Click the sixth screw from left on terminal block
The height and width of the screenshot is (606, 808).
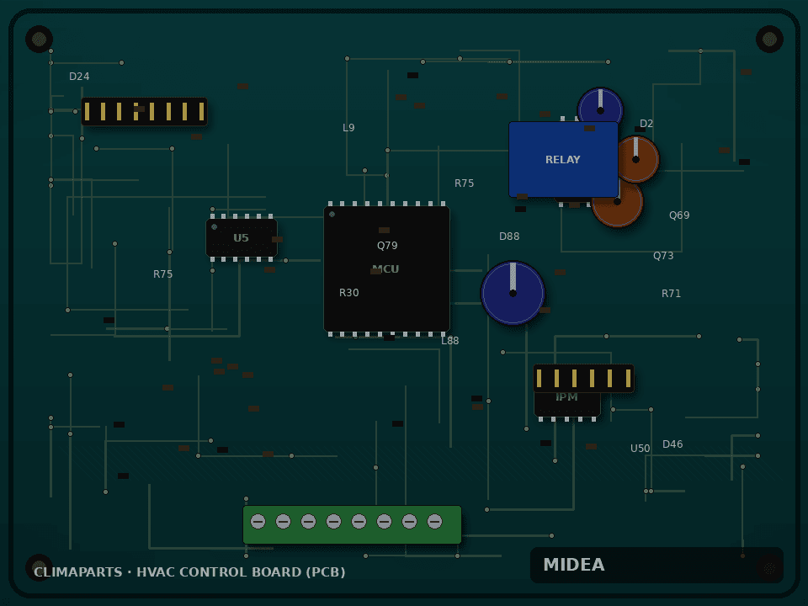(384, 522)
